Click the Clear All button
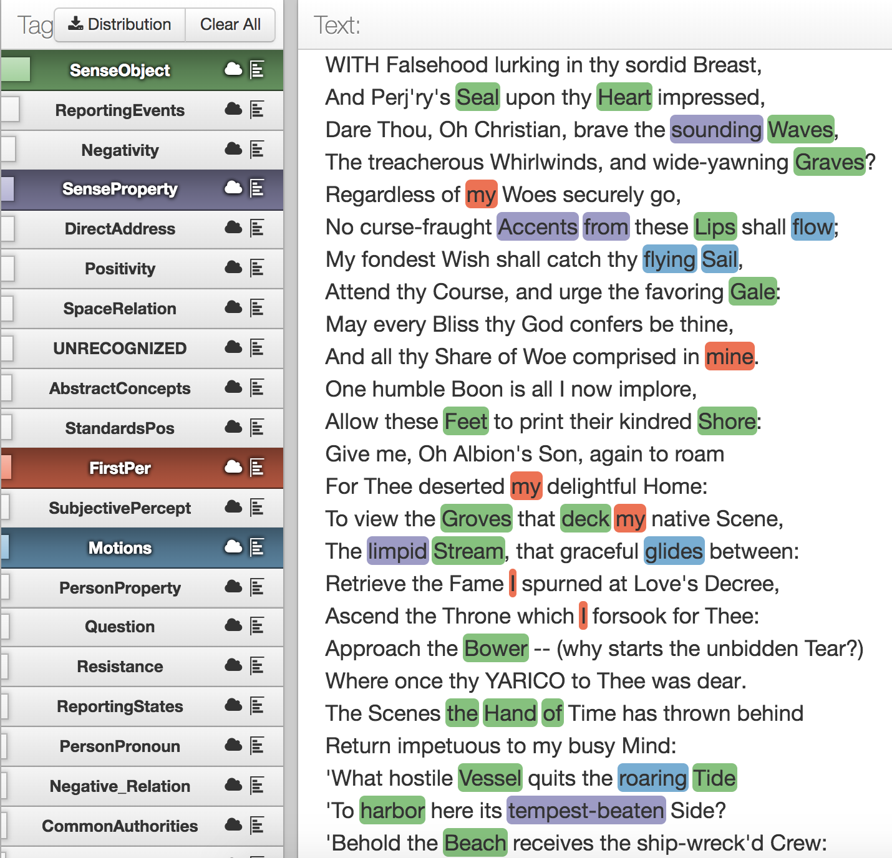The height and width of the screenshot is (858, 892). pos(230,25)
